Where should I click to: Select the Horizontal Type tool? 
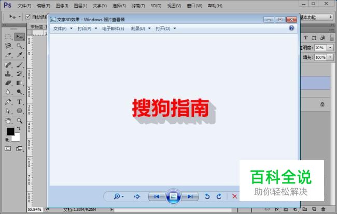point(19,102)
